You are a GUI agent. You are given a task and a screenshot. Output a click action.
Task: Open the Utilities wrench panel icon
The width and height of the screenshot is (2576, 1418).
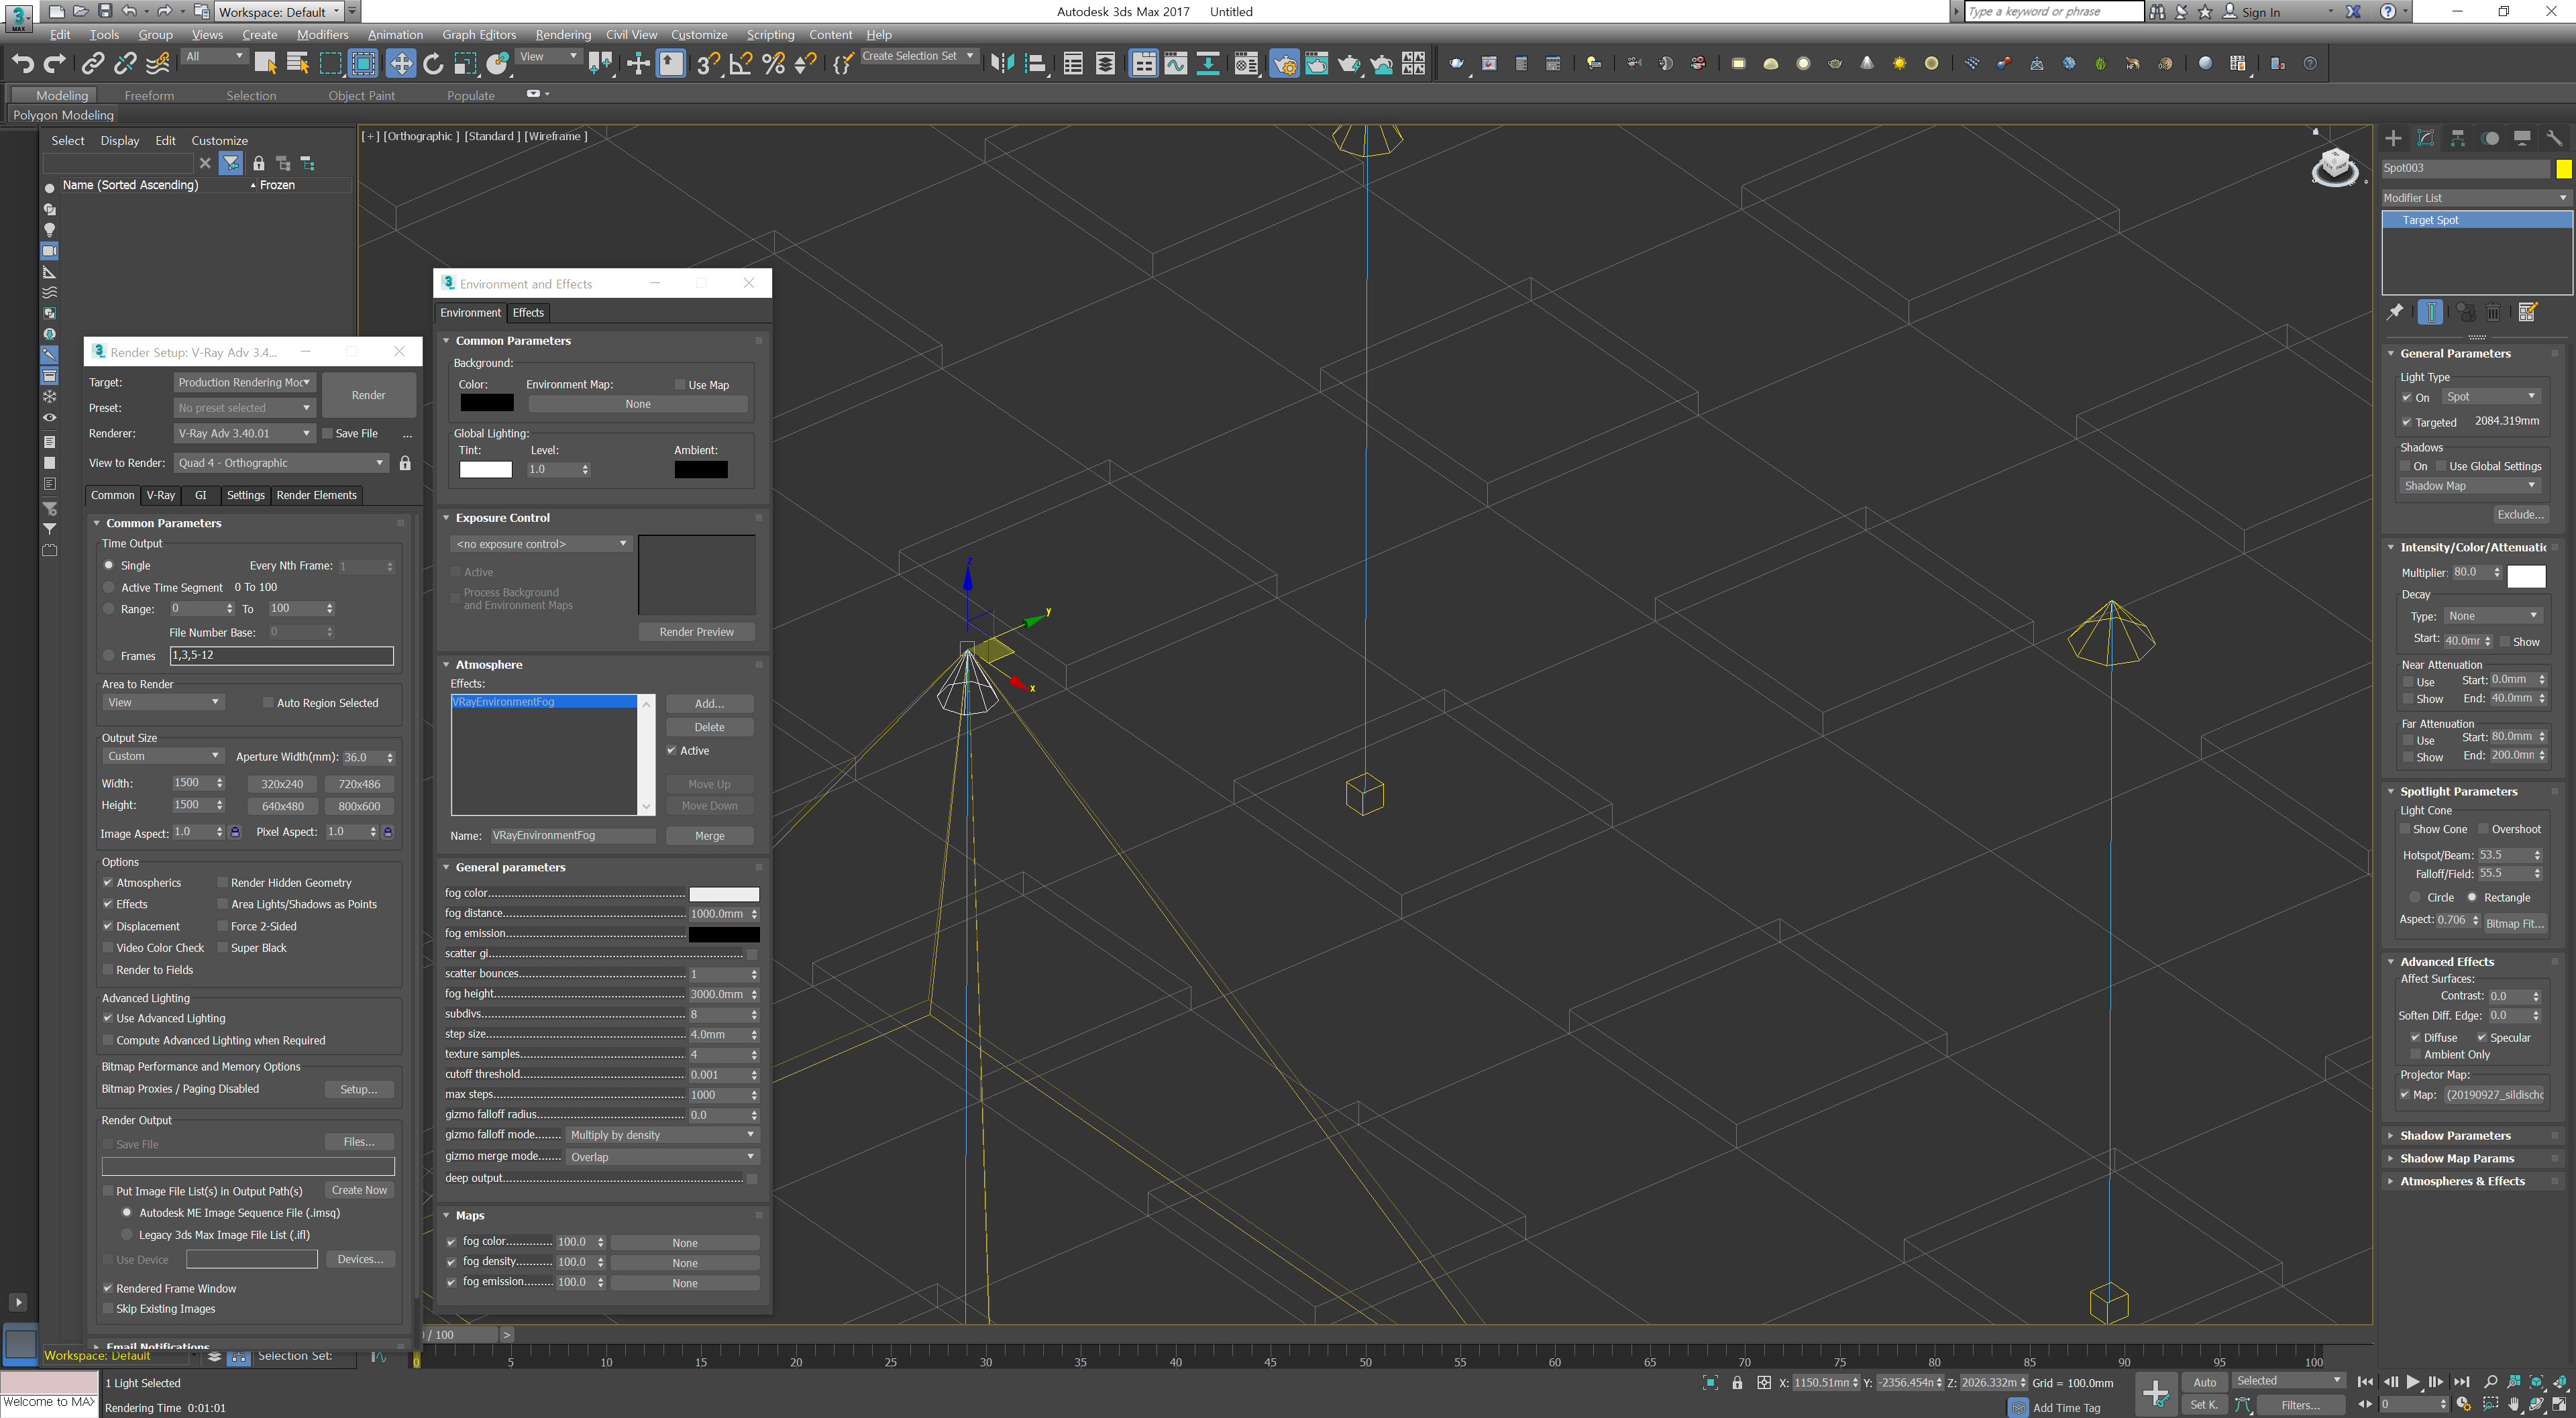2554,138
